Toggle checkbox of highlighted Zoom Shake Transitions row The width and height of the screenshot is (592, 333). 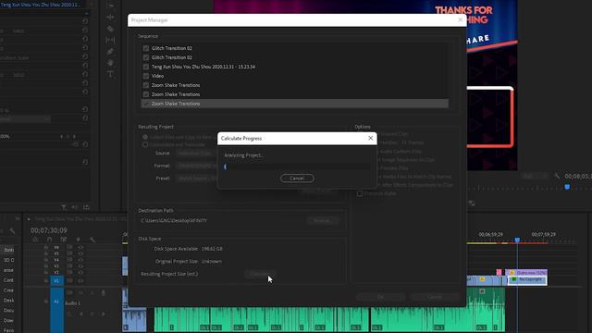(146, 104)
